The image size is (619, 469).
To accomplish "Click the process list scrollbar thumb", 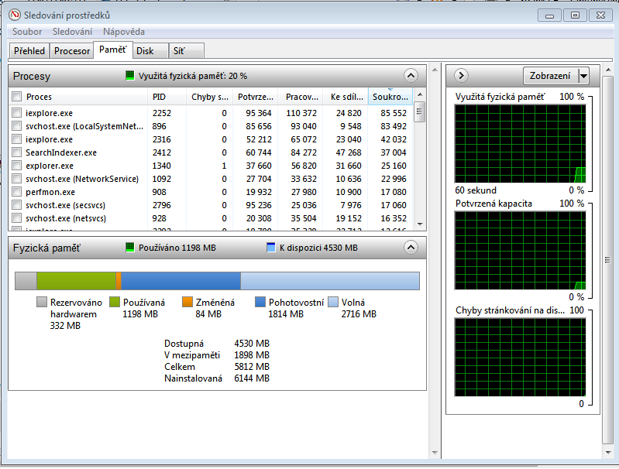I will pyautogui.click(x=420, y=111).
